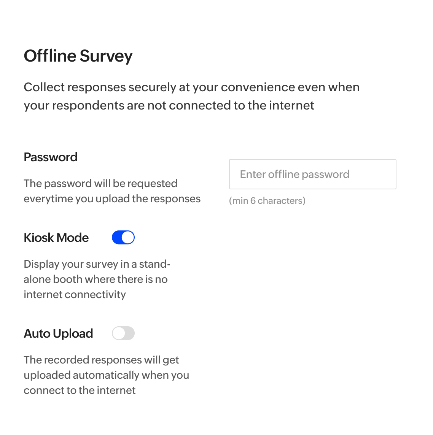Click the 'connect to the internet' line
The image size is (433, 435).
80,390
